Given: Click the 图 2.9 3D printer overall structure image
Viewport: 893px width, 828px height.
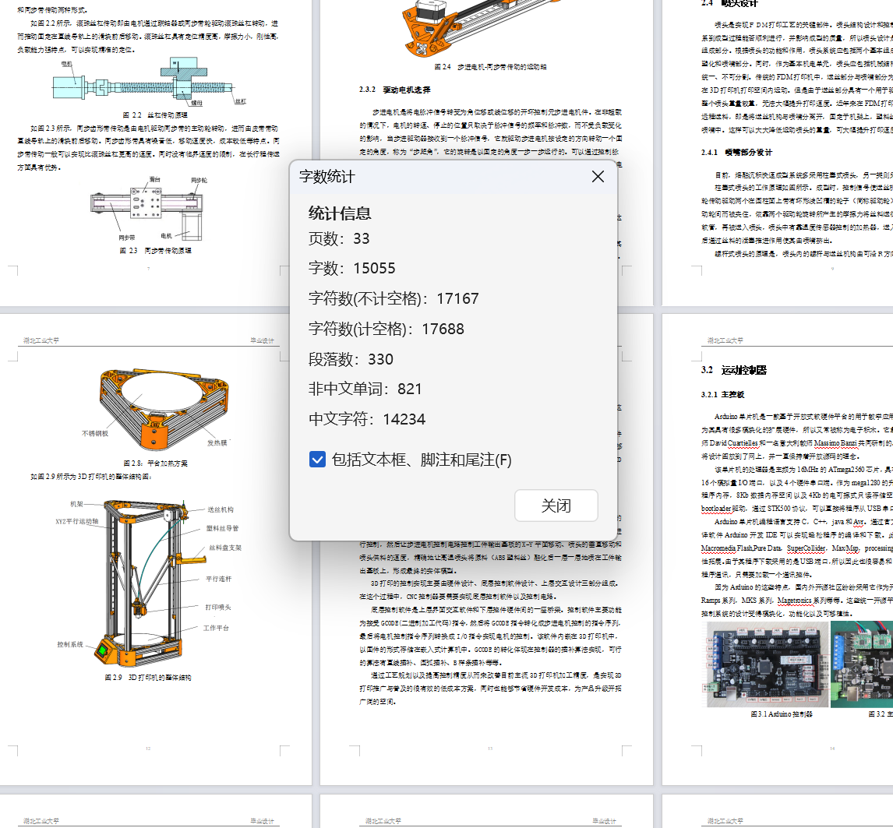Looking at the screenshot, I should pyautogui.click(x=147, y=583).
